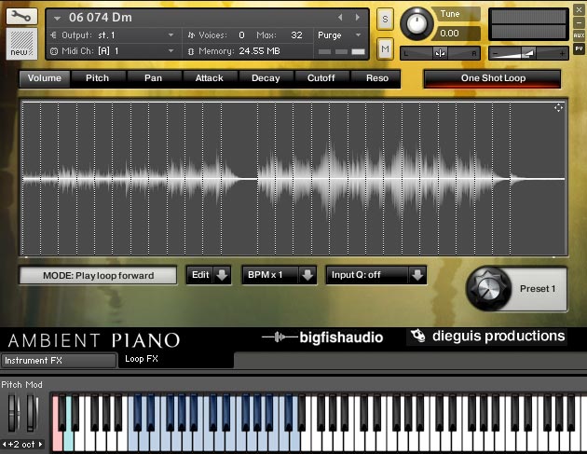This screenshot has height=454, width=587.
Task: Click the BPM x 1 label
Action: coord(265,275)
